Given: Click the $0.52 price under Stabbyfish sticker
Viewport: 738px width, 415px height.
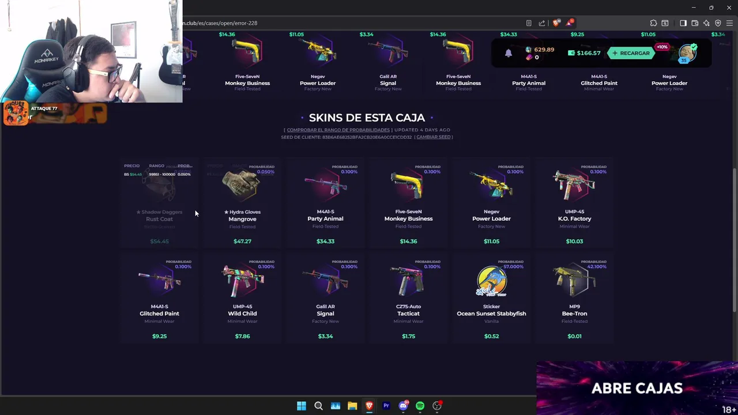Looking at the screenshot, I should tap(491, 336).
